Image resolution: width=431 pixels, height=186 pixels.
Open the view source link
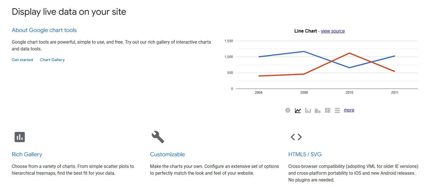point(333,31)
